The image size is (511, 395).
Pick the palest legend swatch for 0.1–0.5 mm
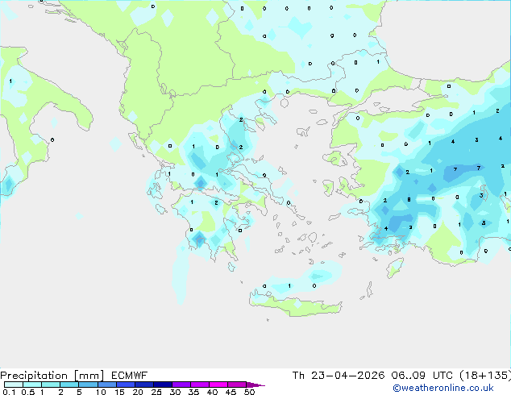coord(14,385)
